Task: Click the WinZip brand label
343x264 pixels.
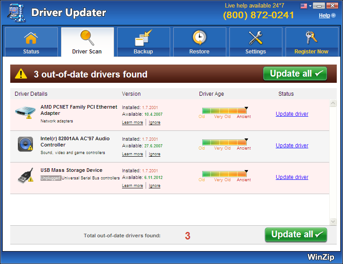Action: pyautogui.click(x=321, y=257)
